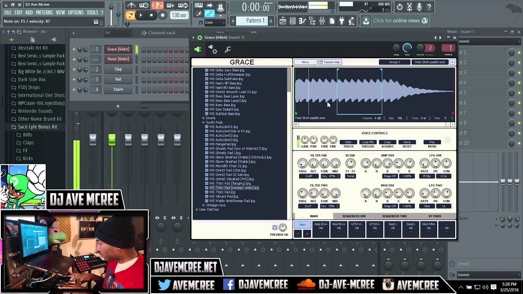523x294 pixels.
Task: Click the undo history icon
Action: 400,7
